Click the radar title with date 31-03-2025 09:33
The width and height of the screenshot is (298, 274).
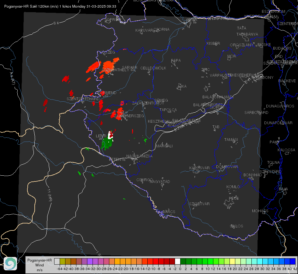pos(60,6)
